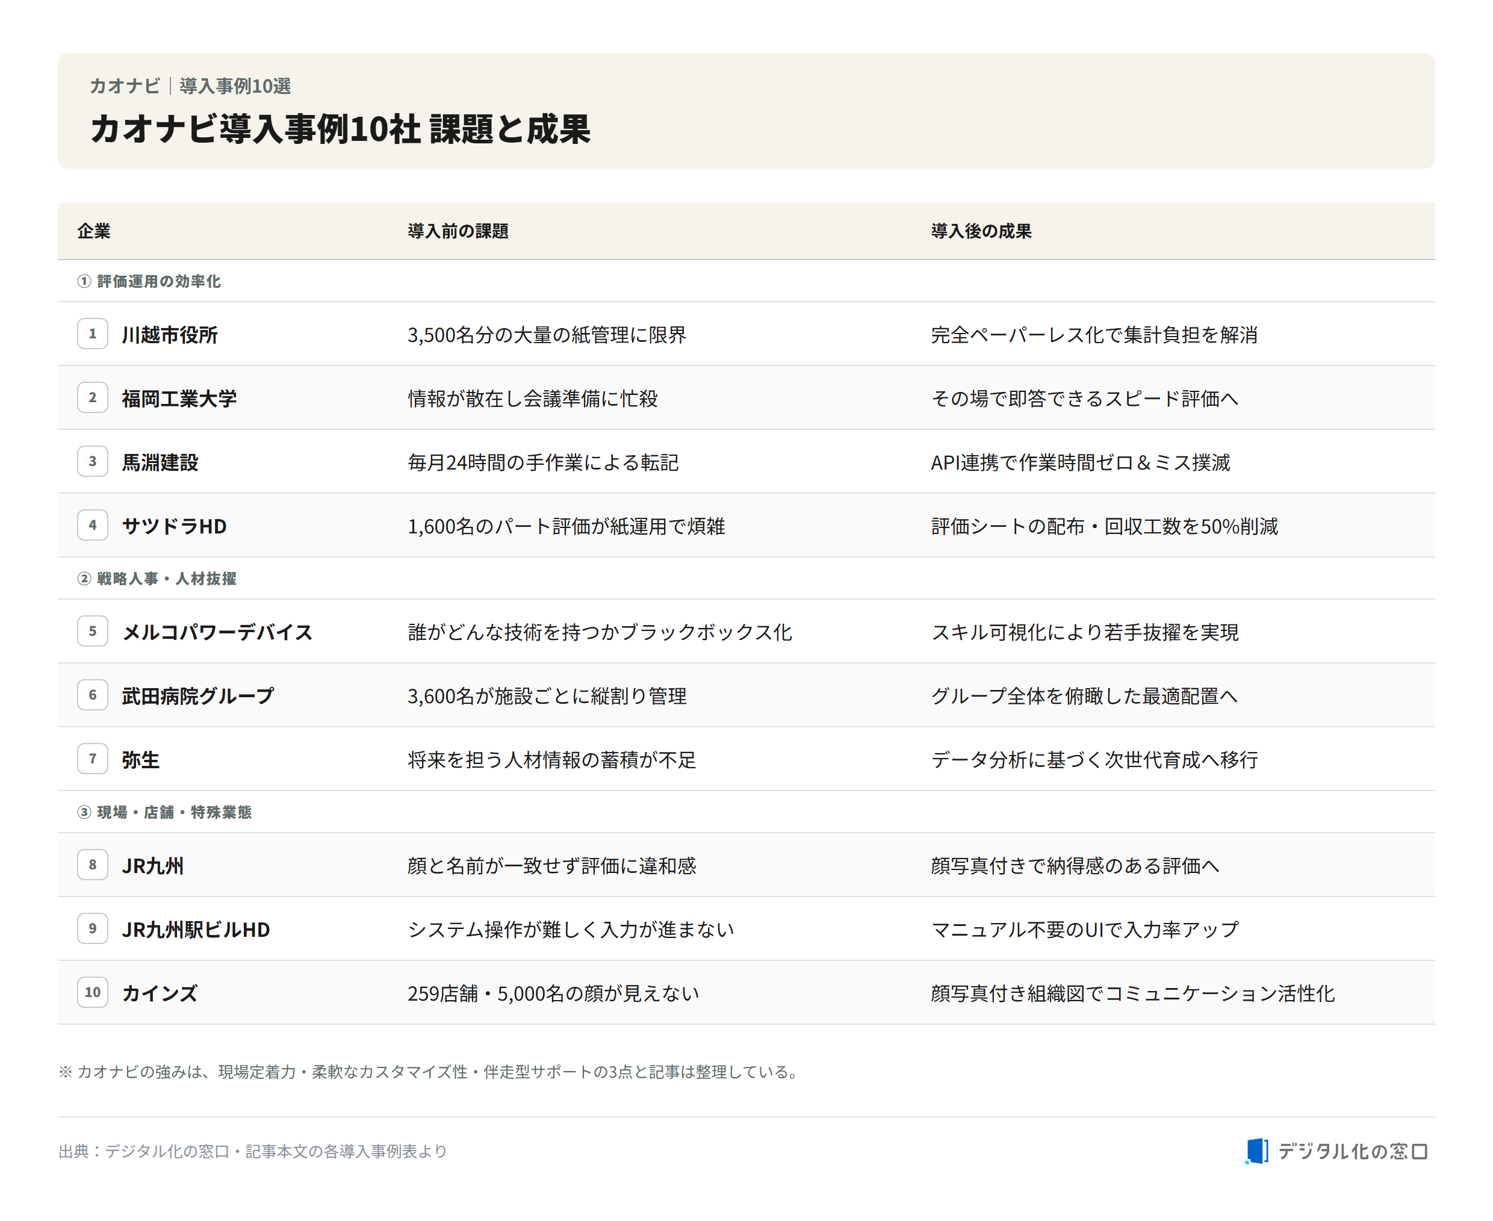
Task: Select the cell 将来を担う人材情報の蓄積が不足
Action: click(x=552, y=760)
